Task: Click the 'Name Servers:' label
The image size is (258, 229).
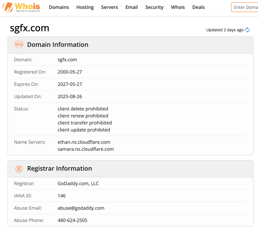Action: pos(30,142)
